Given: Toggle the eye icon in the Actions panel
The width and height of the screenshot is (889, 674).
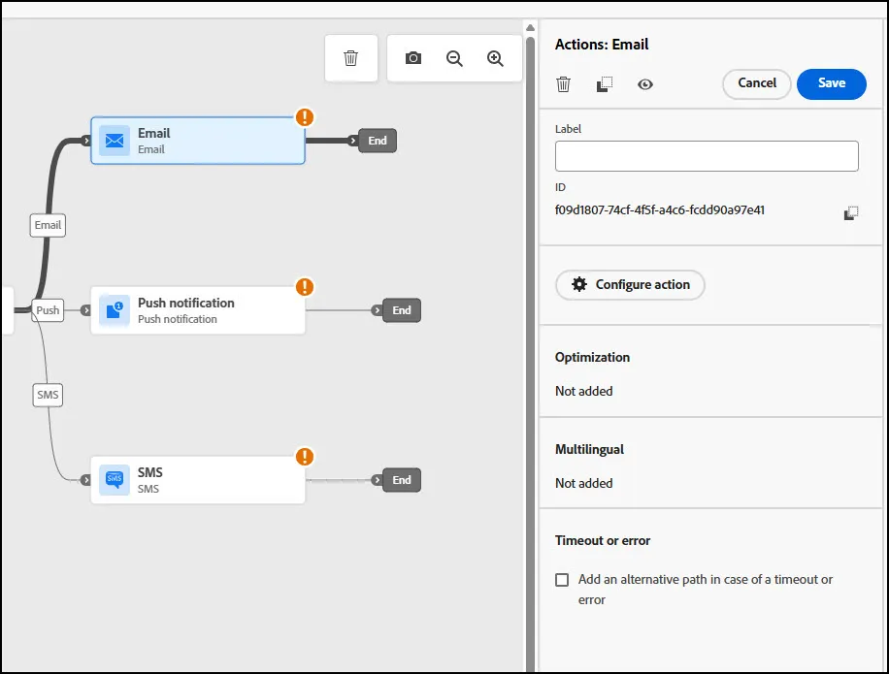Looking at the screenshot, I should (645, 84).
